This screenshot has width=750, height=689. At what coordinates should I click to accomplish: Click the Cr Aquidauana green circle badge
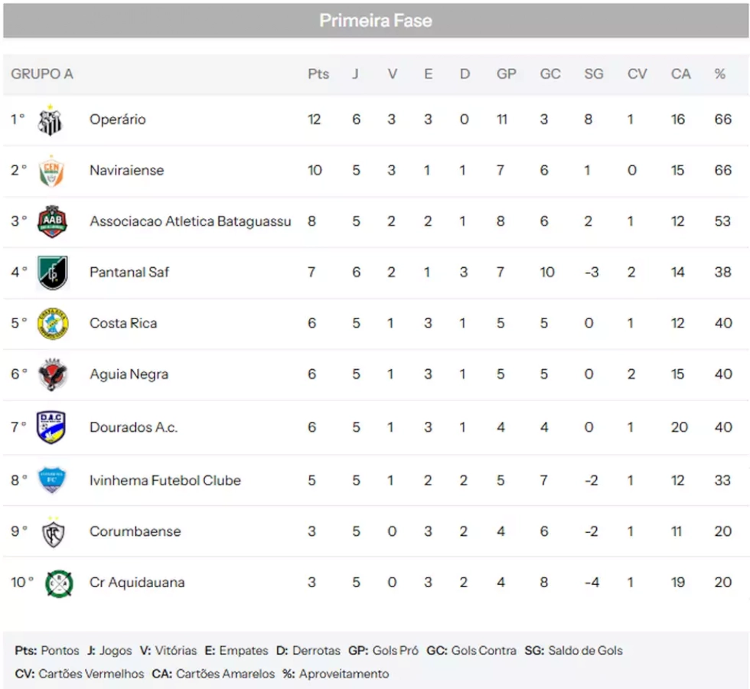(59, 583)
